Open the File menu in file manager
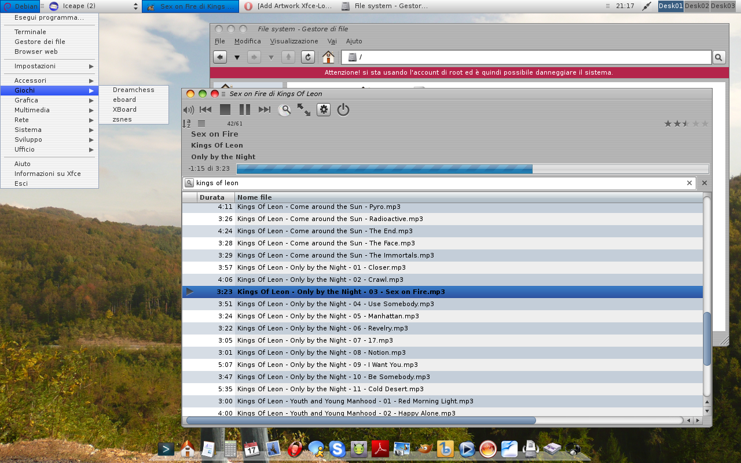 pyautogui.click(x=220, y=41)
